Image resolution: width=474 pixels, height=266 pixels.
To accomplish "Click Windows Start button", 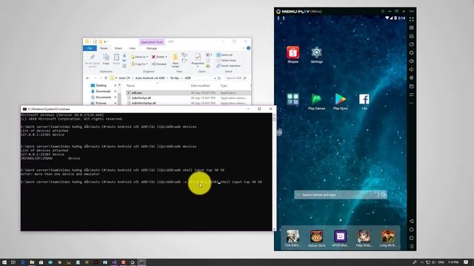I will coord(4,262).
